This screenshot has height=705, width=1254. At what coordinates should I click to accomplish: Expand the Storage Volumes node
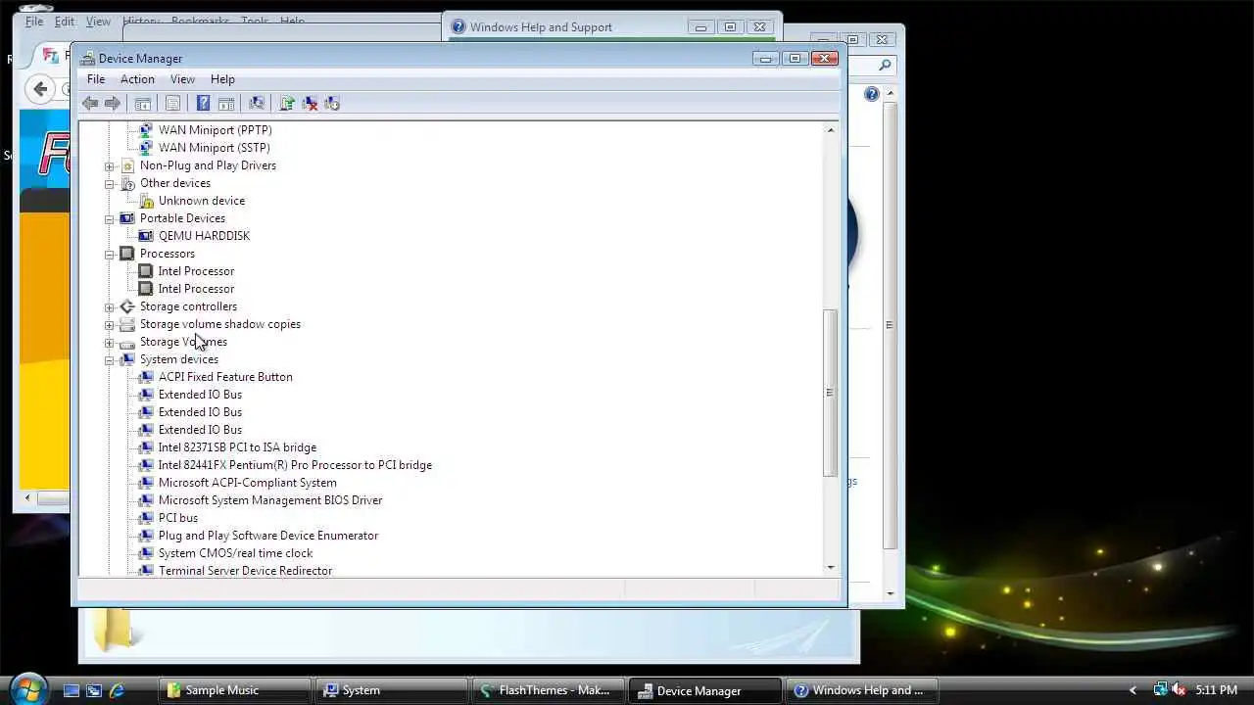tap(110, 343)
